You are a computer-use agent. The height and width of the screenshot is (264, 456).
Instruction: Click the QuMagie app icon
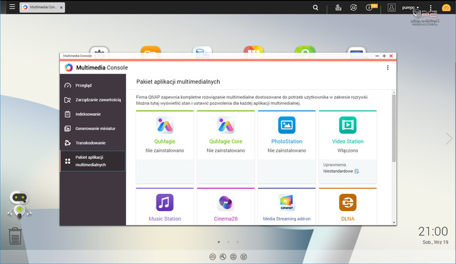(165, 125)
